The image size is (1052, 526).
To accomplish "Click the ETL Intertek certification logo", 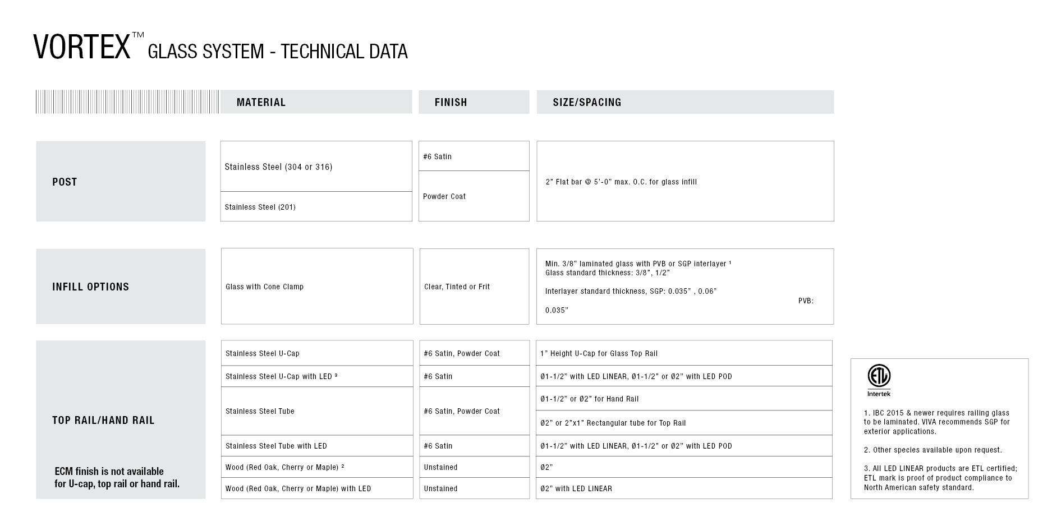I will [879, 380].
